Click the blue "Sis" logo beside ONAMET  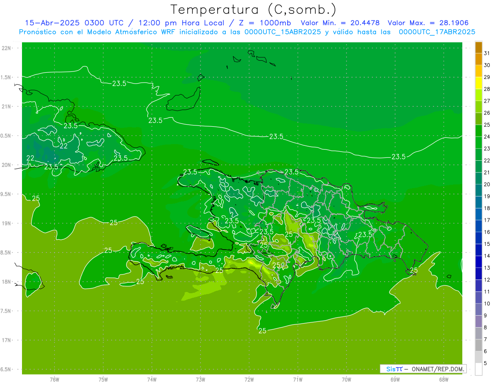coord(391,369)
